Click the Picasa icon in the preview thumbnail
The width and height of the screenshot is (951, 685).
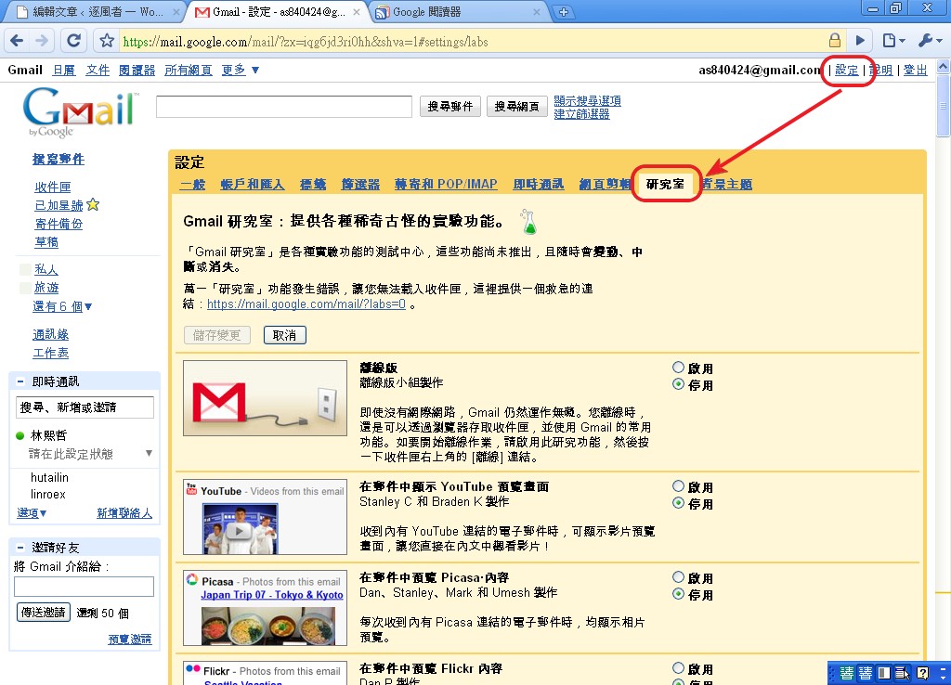point(192,579)
